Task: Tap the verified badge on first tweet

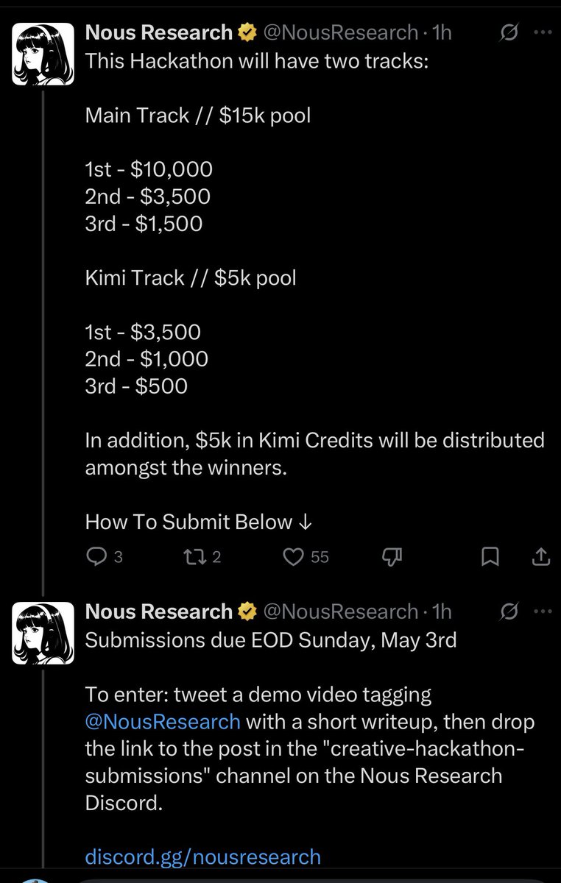Action: click(247, 32)
